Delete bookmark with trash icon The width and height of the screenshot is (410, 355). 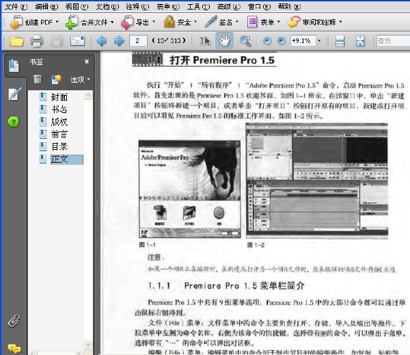[38, 79]
